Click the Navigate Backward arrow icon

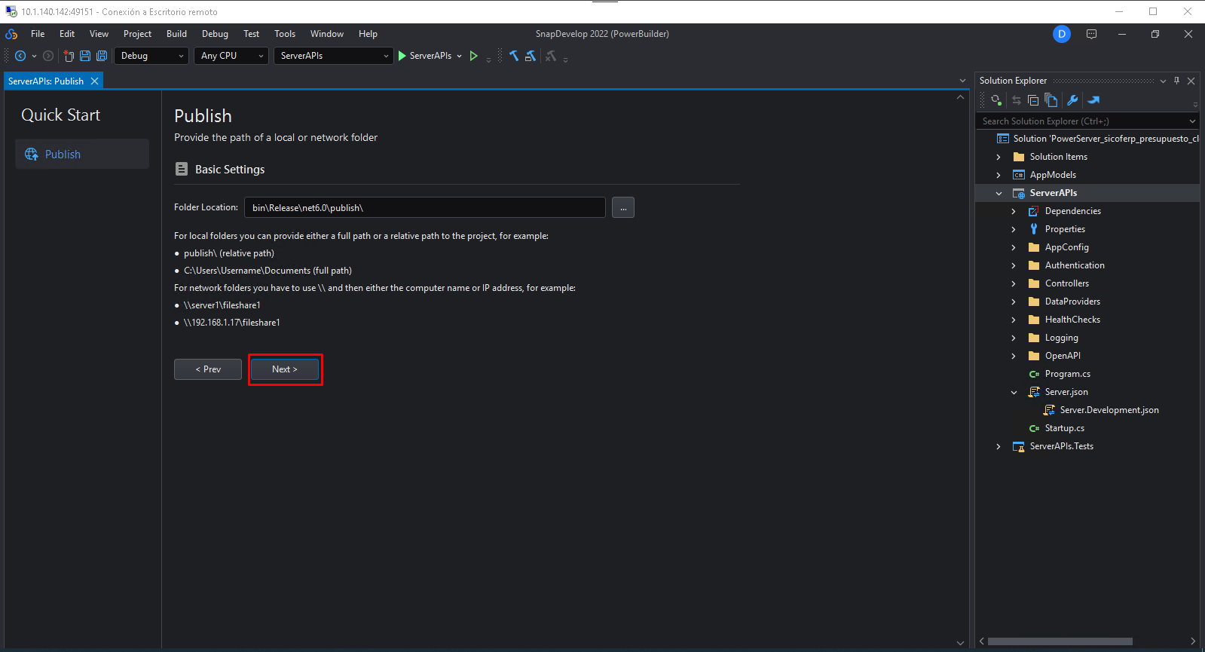click(x=20, y=56)
